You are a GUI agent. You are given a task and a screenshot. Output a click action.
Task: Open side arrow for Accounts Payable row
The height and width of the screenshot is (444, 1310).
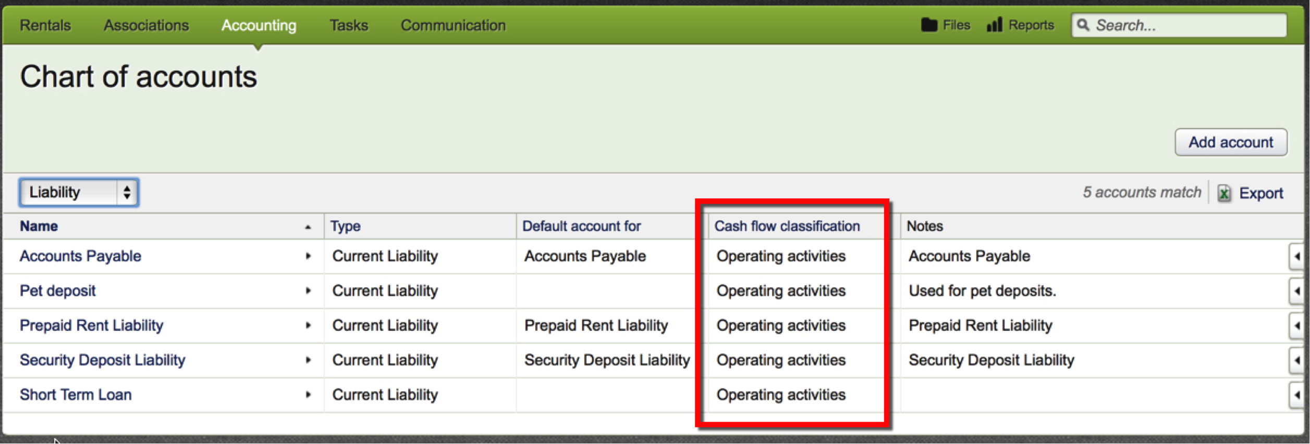tap(1296, 256)
